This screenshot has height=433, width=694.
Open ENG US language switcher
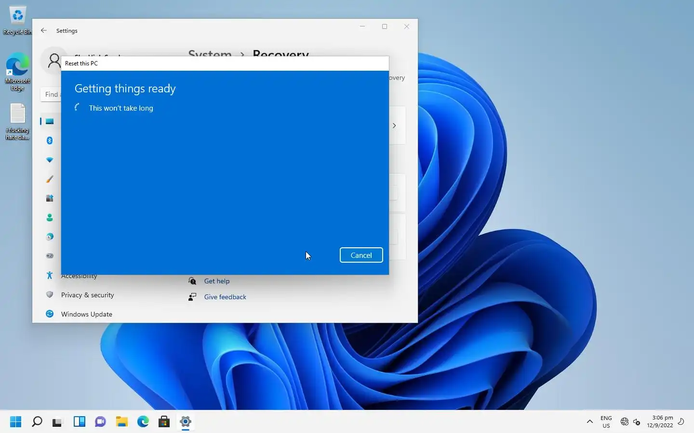[x=606, y=422]
